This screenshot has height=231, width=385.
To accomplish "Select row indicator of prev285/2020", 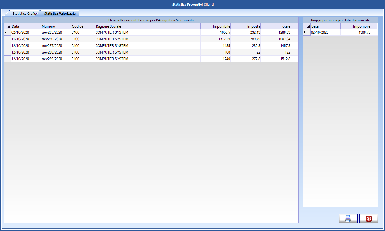I will (8, 32).
